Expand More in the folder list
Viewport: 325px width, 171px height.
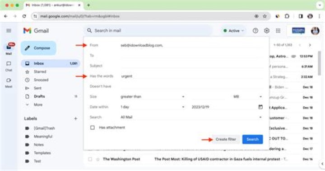(38, 104)
